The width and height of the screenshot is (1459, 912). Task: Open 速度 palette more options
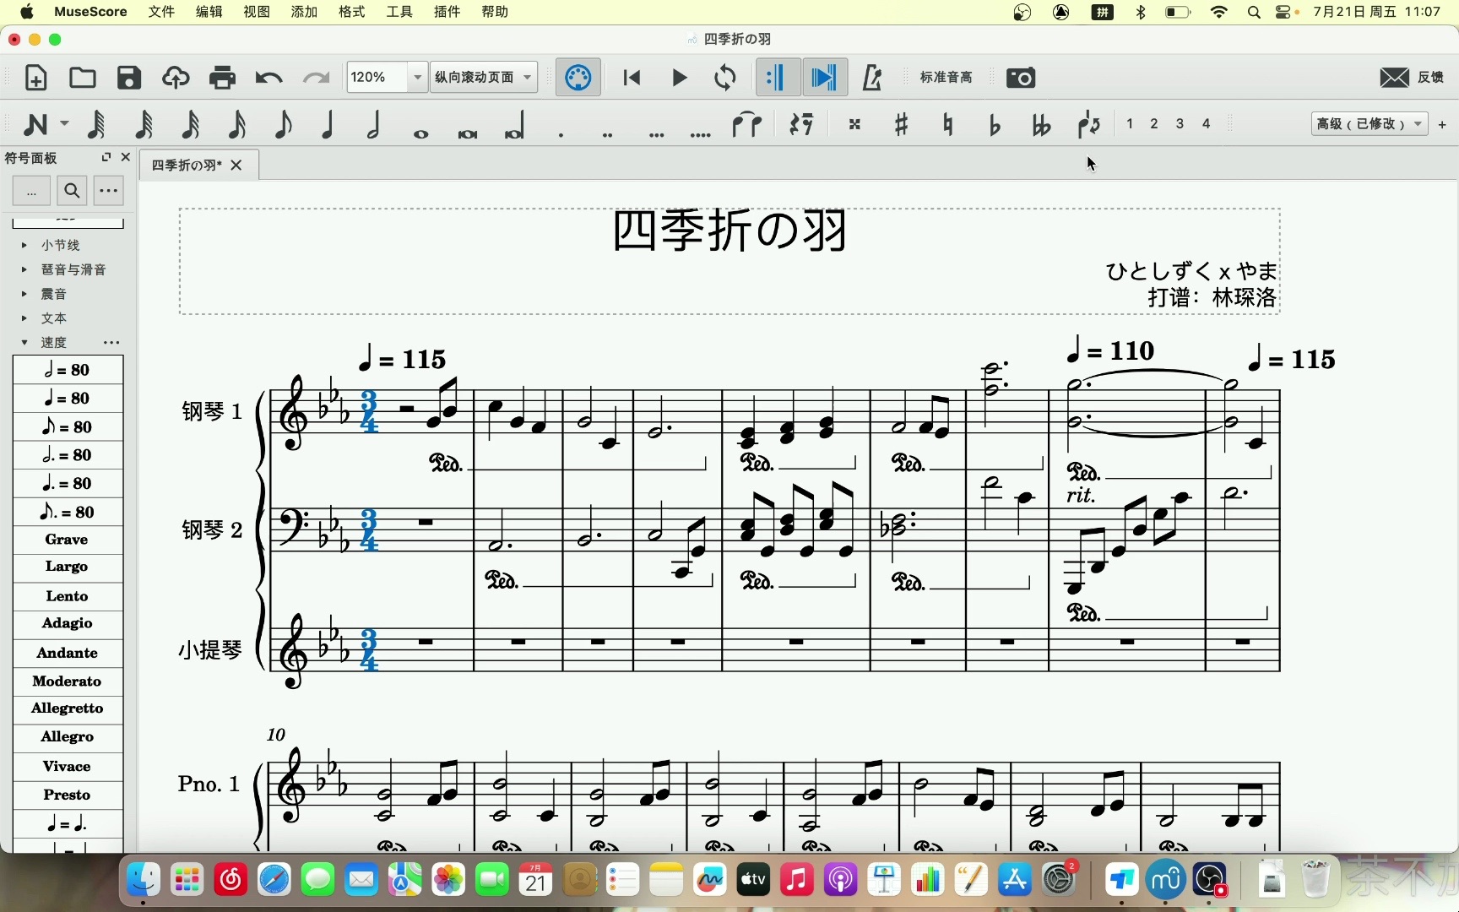(x=111, y=342)
